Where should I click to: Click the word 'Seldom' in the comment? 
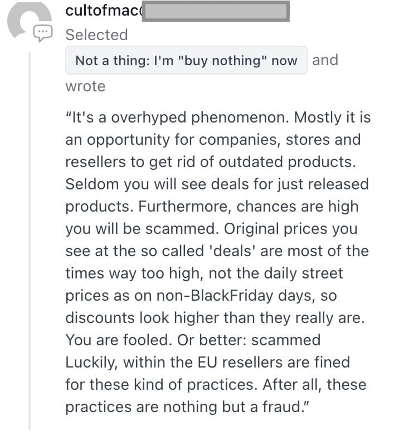pos(92,184)
